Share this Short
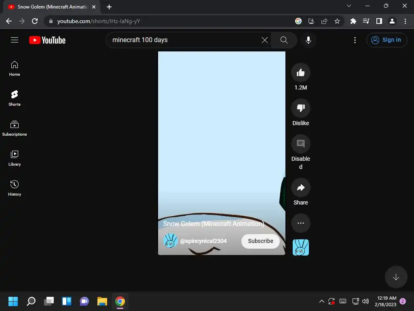The image size is (414, 311). coord(300,188)
